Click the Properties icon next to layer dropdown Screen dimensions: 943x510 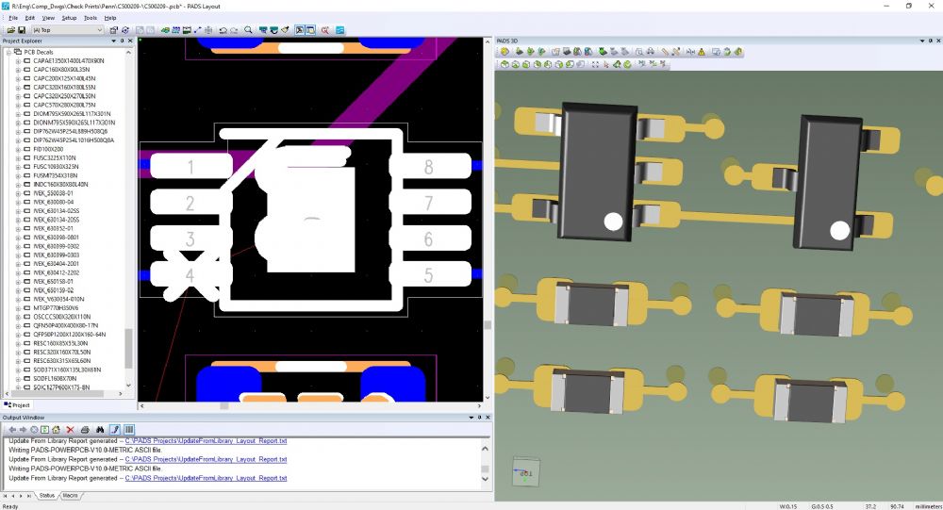click(x=114, y=30)
